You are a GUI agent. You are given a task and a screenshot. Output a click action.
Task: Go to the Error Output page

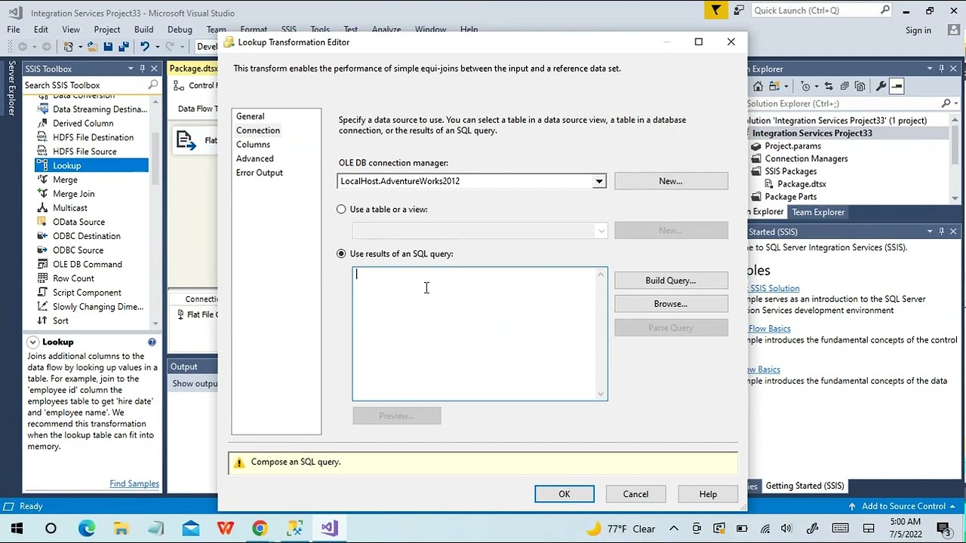pos(259,173)
